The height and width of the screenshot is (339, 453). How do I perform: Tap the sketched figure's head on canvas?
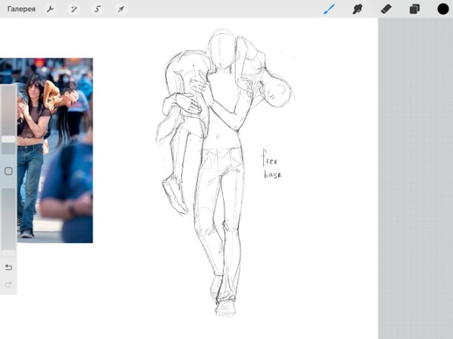coord(221,50)
